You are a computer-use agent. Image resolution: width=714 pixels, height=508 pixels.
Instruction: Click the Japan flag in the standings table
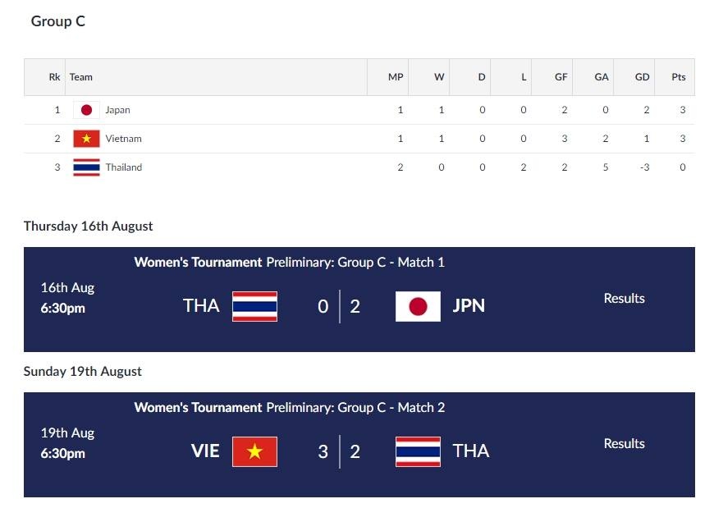pyautogui.click(x=86, y=109)
